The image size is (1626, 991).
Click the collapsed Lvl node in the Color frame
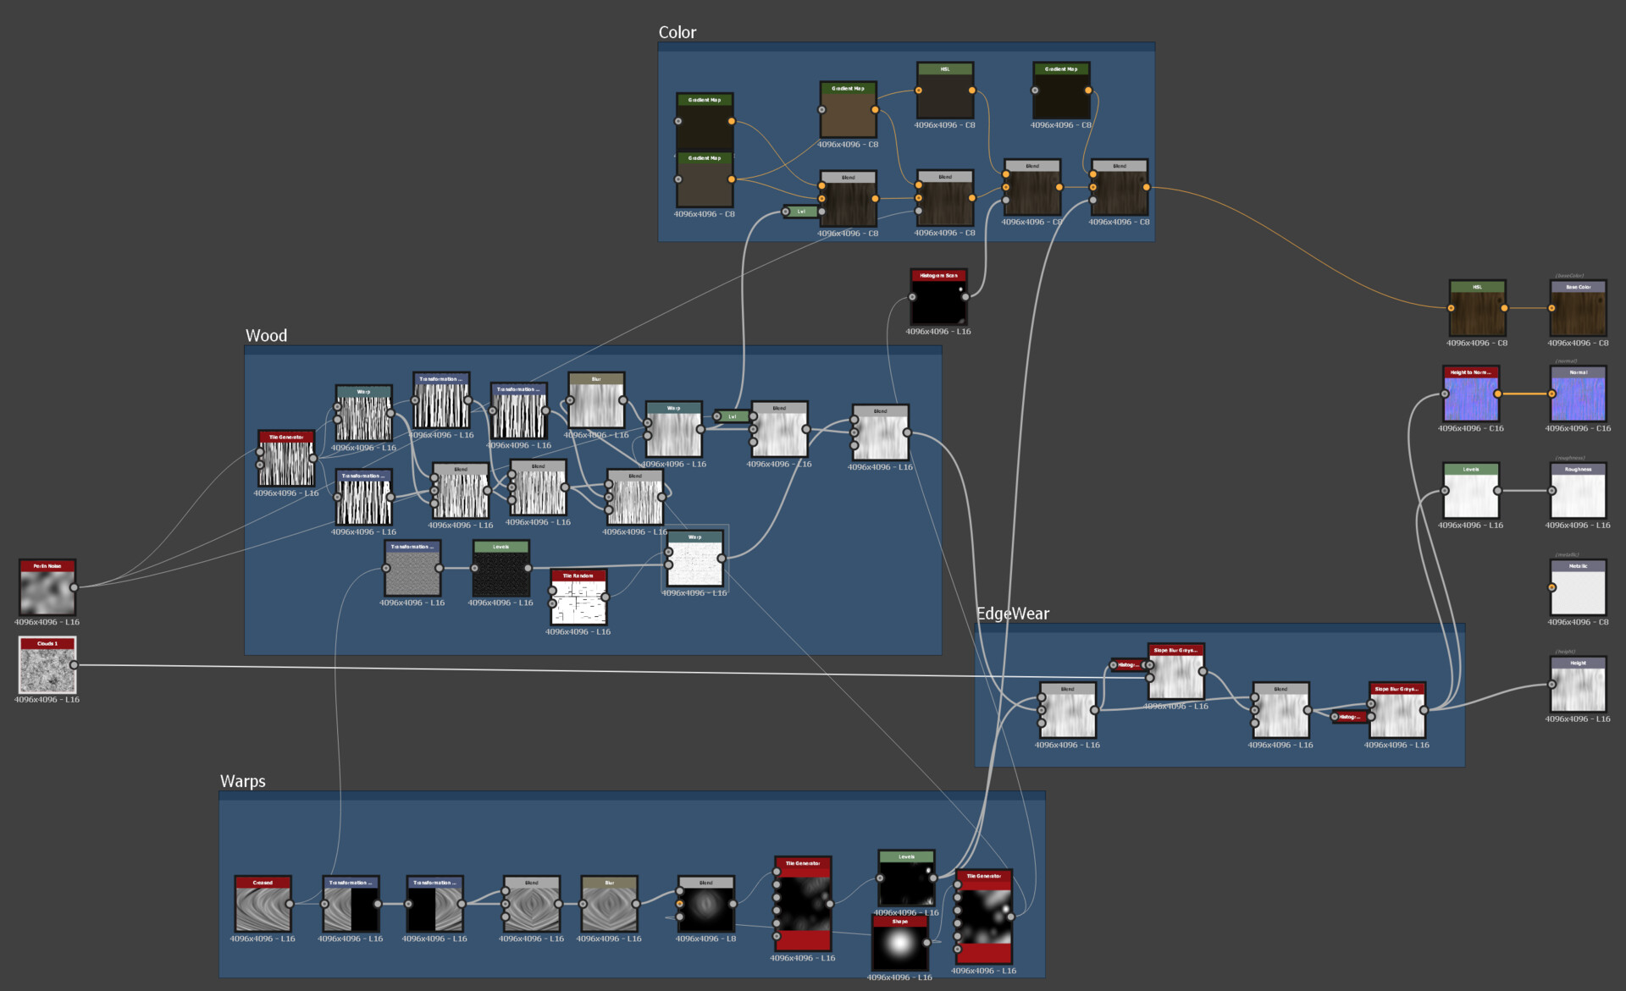tap(801, 212)
